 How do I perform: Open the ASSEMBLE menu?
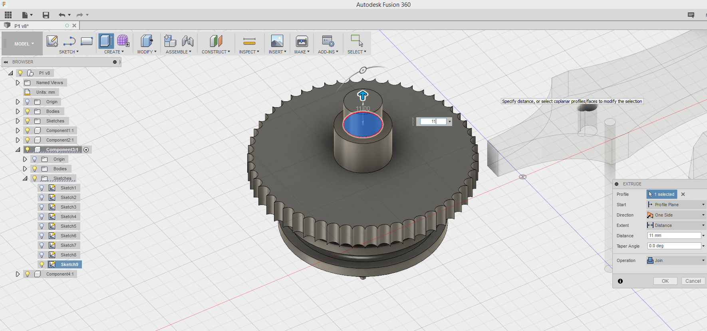[x=179, y=52]
